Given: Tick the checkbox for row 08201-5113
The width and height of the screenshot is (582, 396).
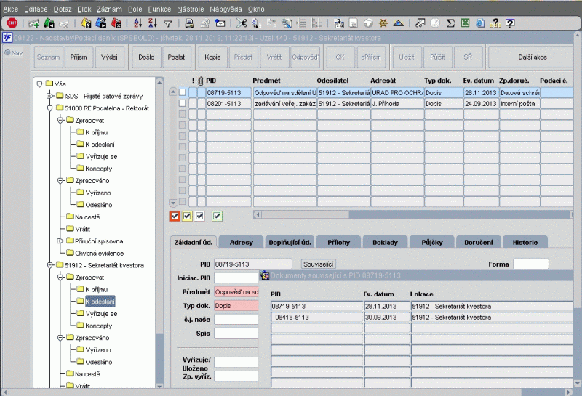Looking at the screenshot, I should point(183,104).
